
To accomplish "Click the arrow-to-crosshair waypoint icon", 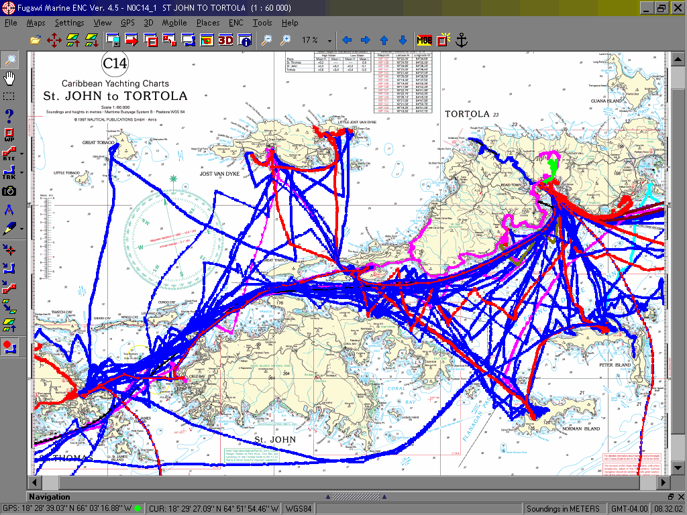I will (x=9, y=249).
